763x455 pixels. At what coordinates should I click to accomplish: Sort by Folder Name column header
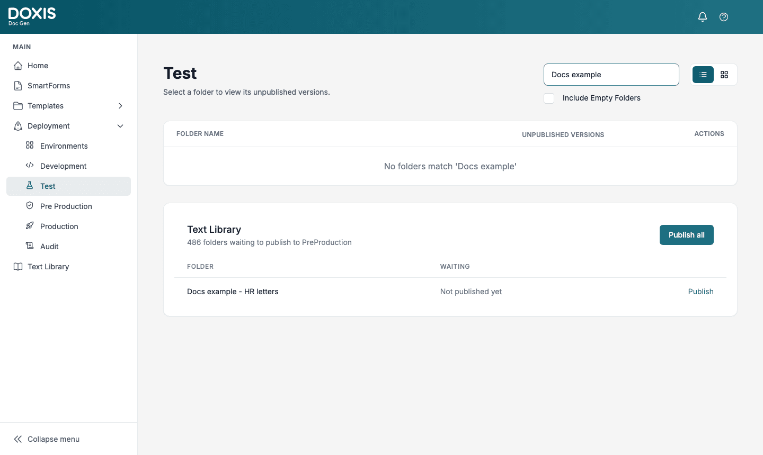pyautogui.click(x=200, y=134)
